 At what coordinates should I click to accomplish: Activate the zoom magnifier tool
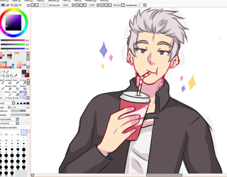pyautogui.click(x=3, y=76)
